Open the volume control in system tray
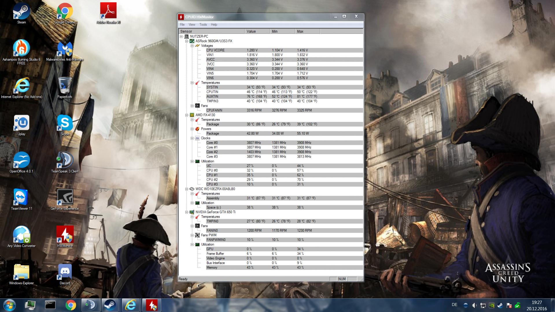Viewport: 555px width, 312px height. coord(474,305)
